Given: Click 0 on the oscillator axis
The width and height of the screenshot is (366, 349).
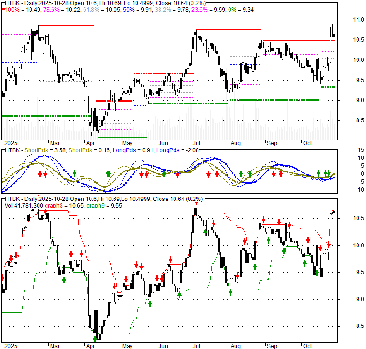Looking at the screenshot, I should (362, 174).
